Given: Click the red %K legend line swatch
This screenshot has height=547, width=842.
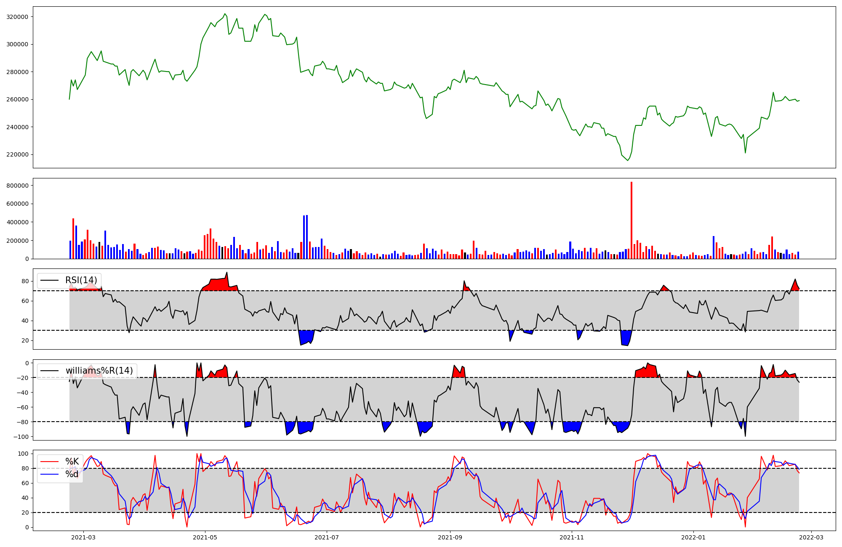Looking at the screenshot, I should pyautogui.click(x=49, y=462).
